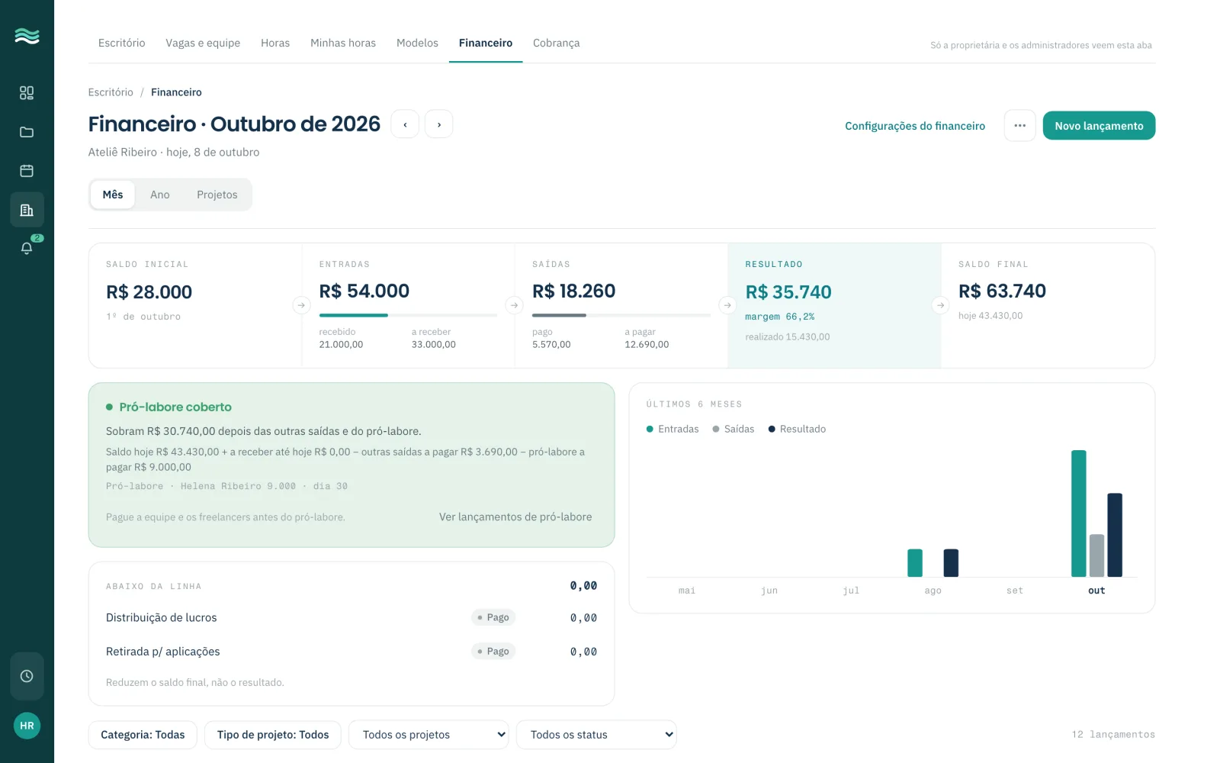Open the calendar icon in the sidebar
Screen dimensions: 1220x763
coord(27,171)
